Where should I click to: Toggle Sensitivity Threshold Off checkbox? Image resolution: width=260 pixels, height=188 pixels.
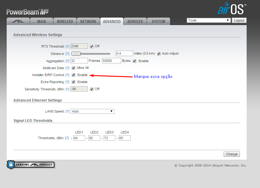[92, 89]
